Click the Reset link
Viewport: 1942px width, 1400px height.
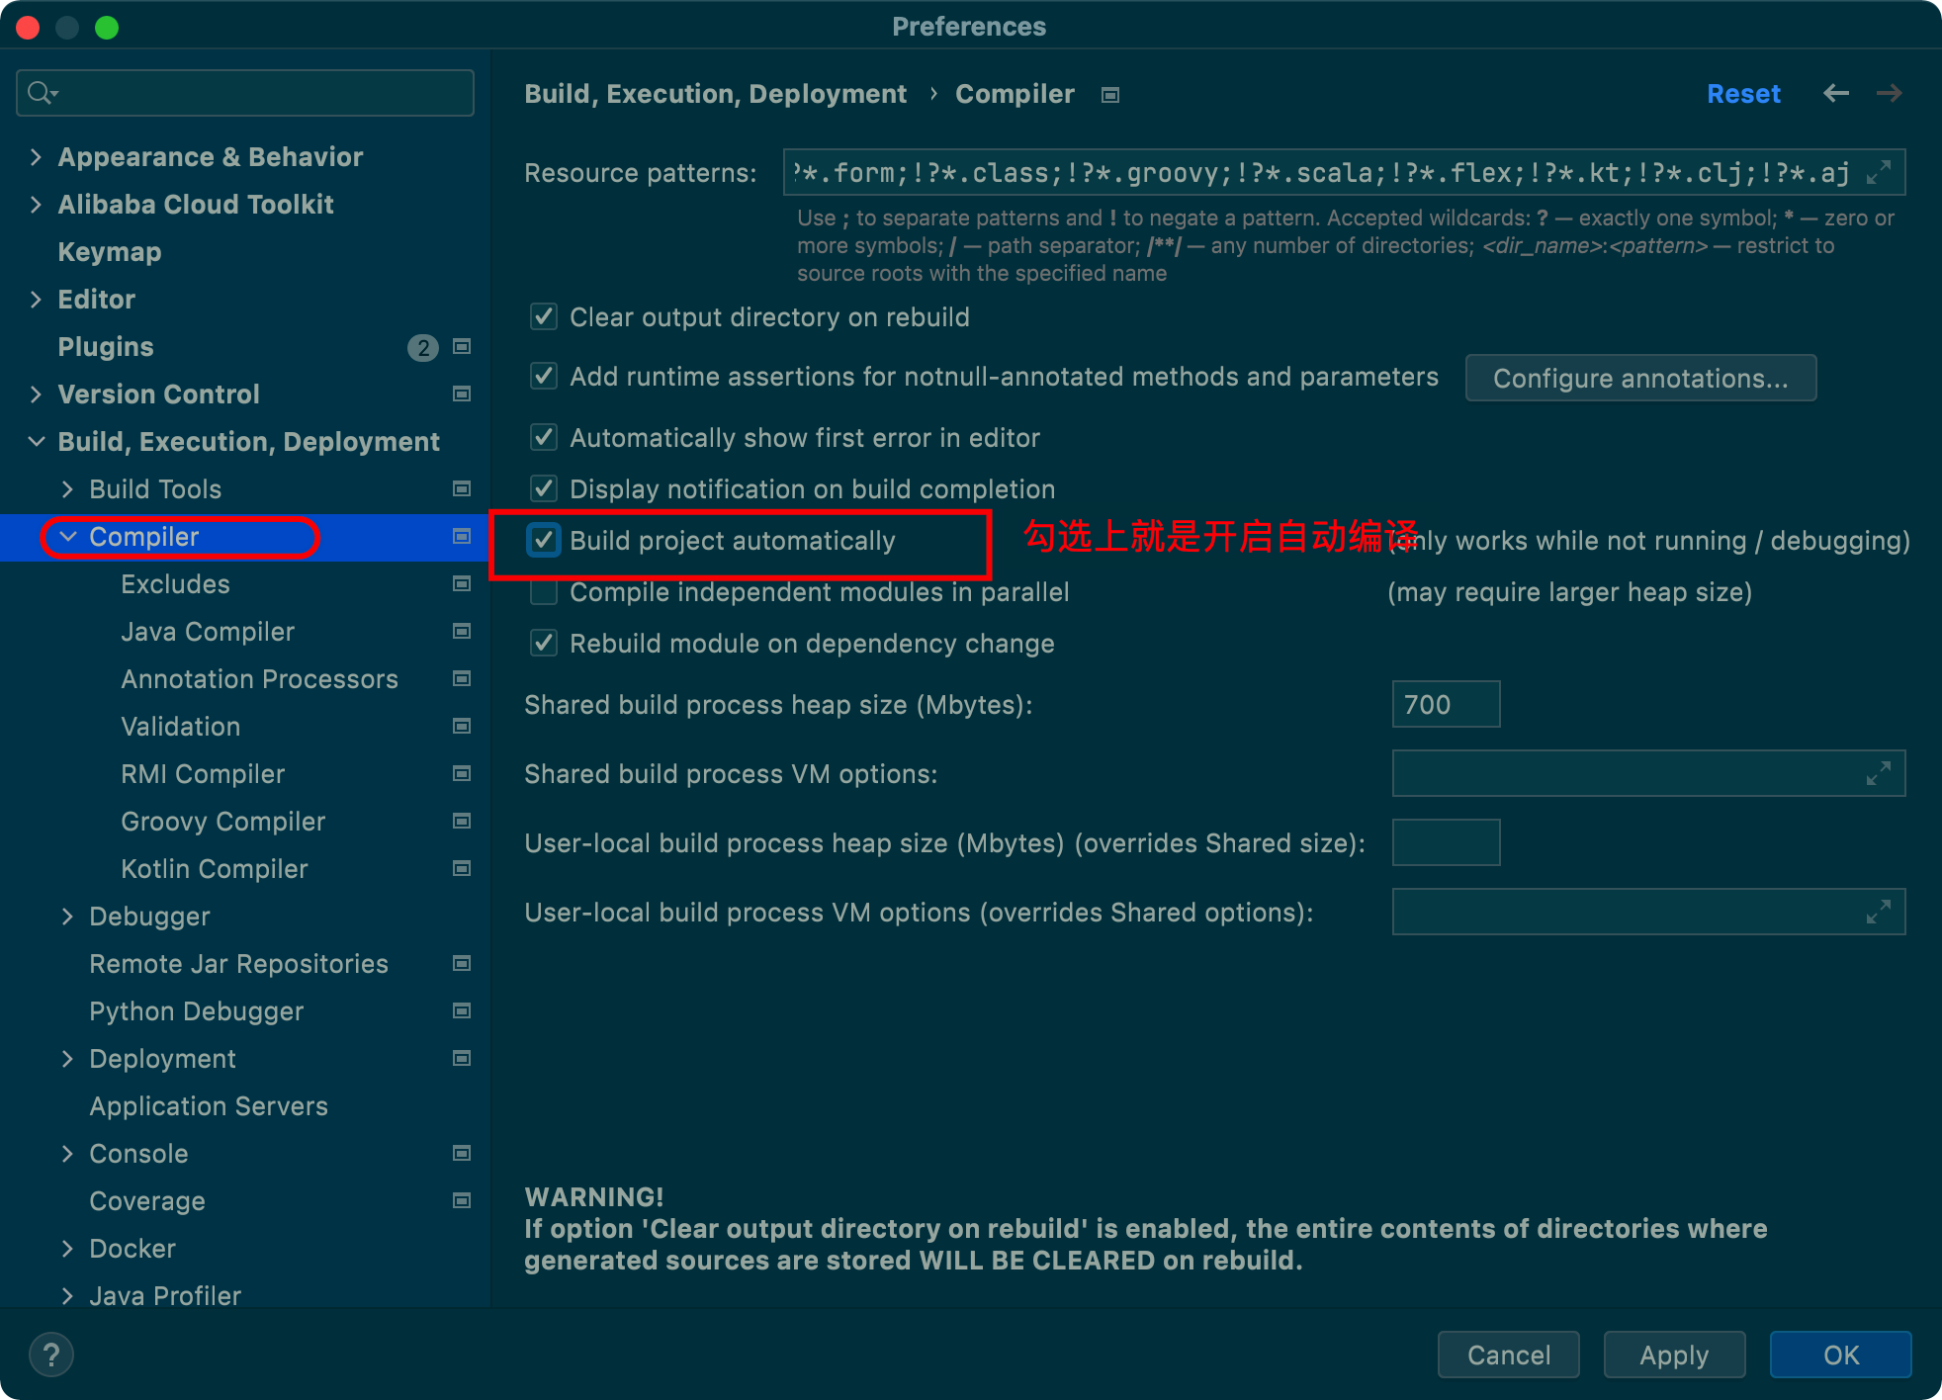[x=1742, y=94]
